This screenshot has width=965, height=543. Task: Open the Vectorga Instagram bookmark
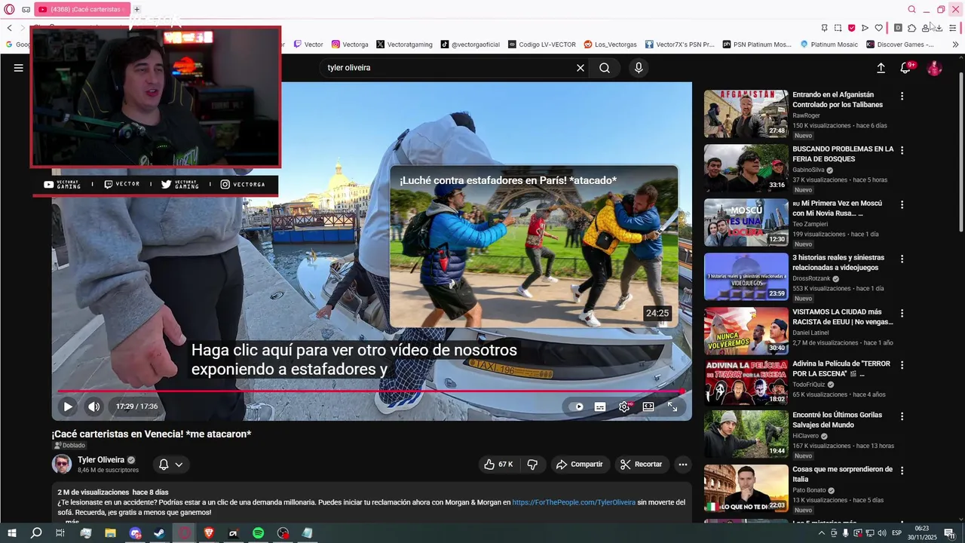351,44
